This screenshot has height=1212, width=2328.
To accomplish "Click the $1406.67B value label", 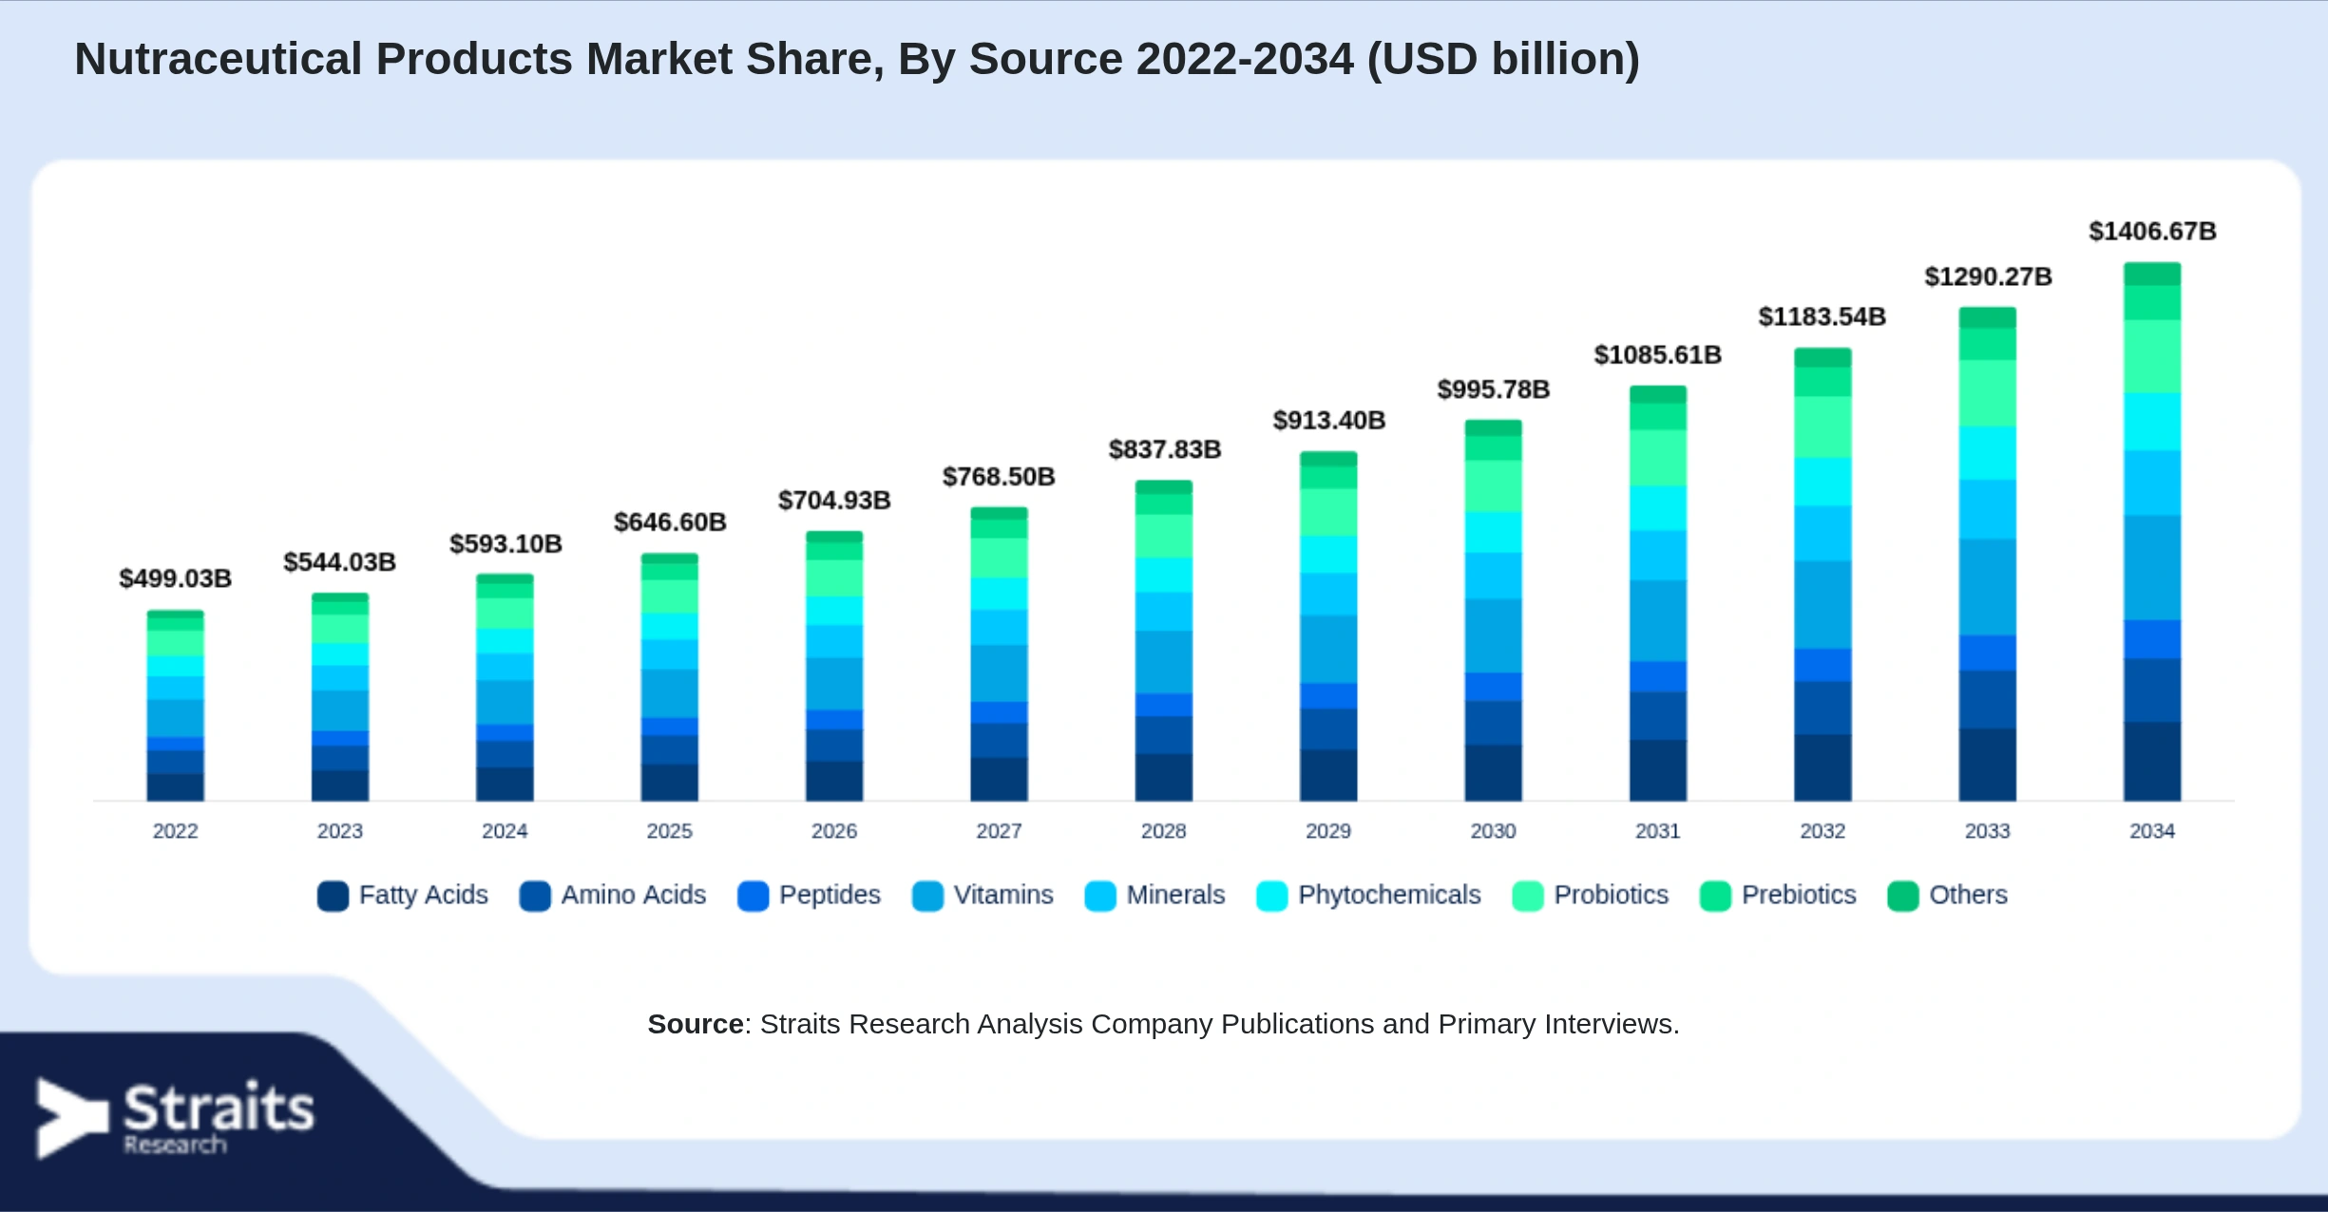I will (x=2153, y=232).
